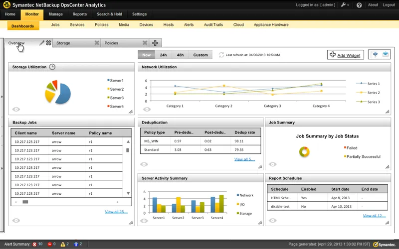Open View all 5 deduplication link
399x249 pixels.
click(x=244, y=159)
